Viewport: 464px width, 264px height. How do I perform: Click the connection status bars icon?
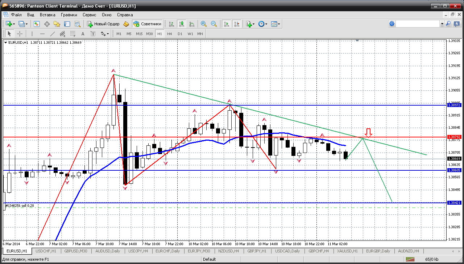click(410, 259)
